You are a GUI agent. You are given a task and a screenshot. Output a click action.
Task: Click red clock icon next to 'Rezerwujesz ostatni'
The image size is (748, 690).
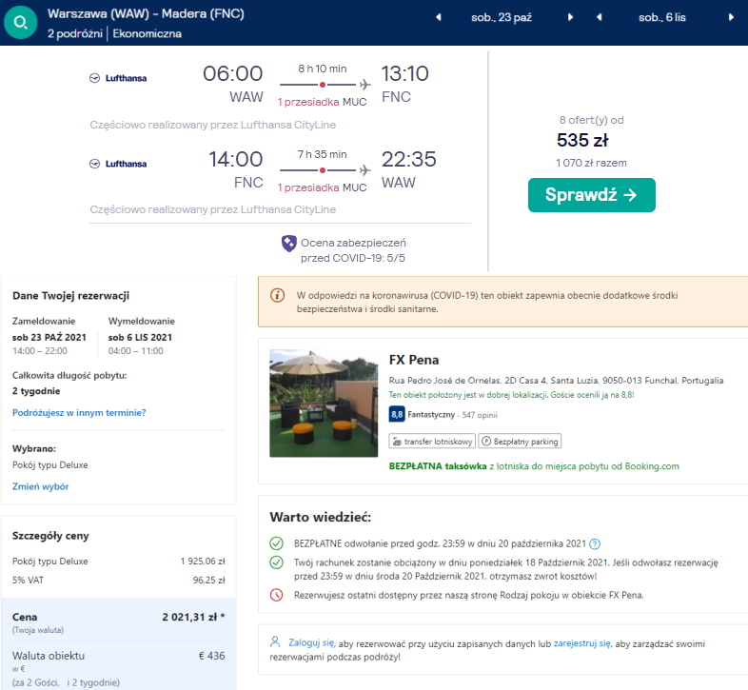(x=277, y=595)
